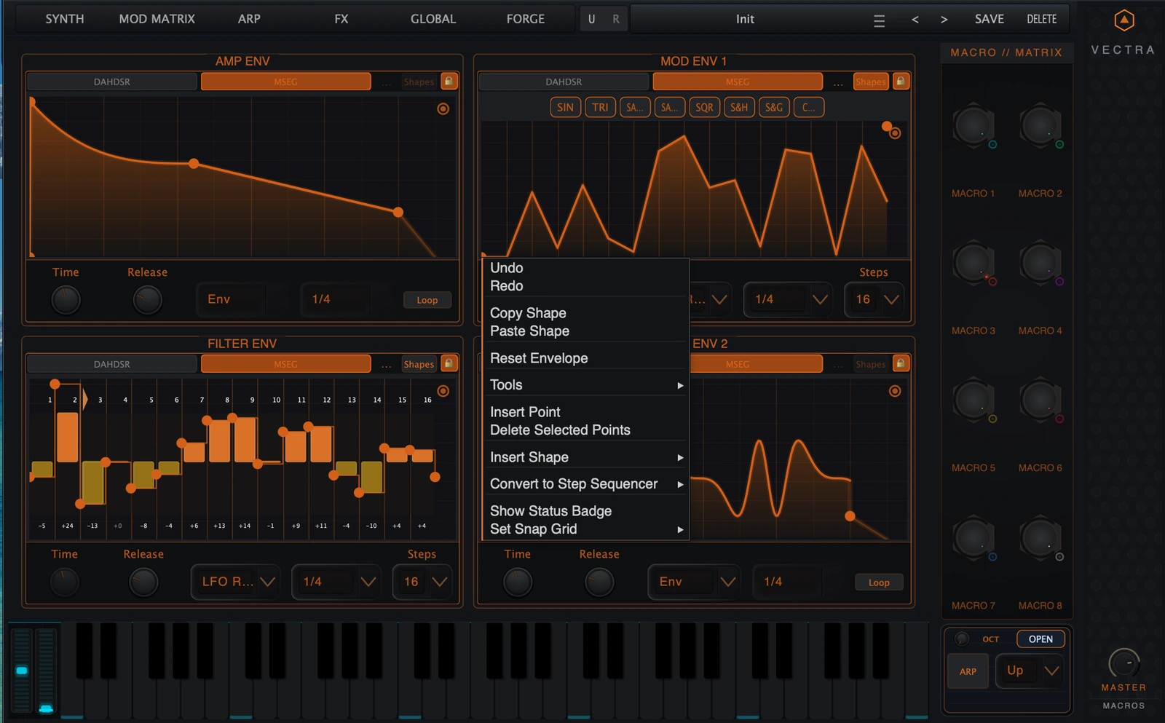
Task: Toggle the OCT switch near the arpeggiator
Action: coord(962,639)
